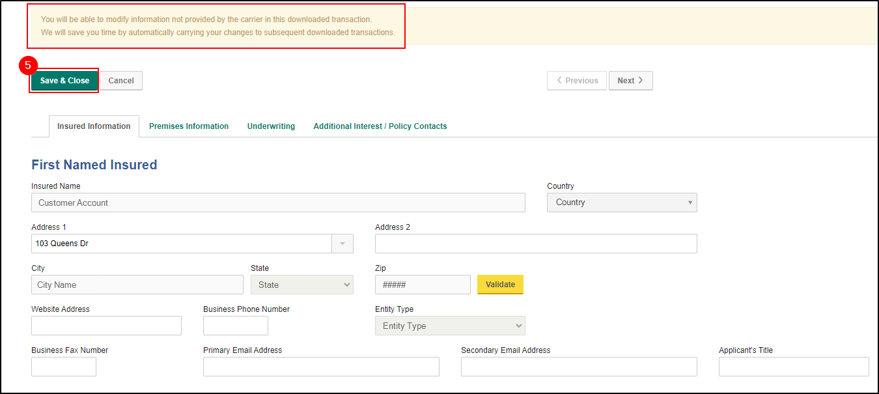The height and width of the screenshot is (394, 879).
Task: Expand the Address 1 dropdown arrow
Action: [342, 244]
